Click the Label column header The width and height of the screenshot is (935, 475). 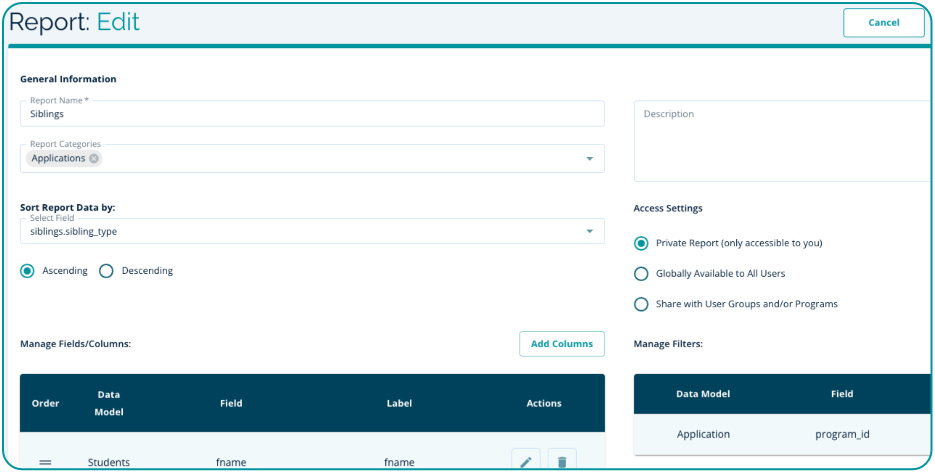point(399,403)
